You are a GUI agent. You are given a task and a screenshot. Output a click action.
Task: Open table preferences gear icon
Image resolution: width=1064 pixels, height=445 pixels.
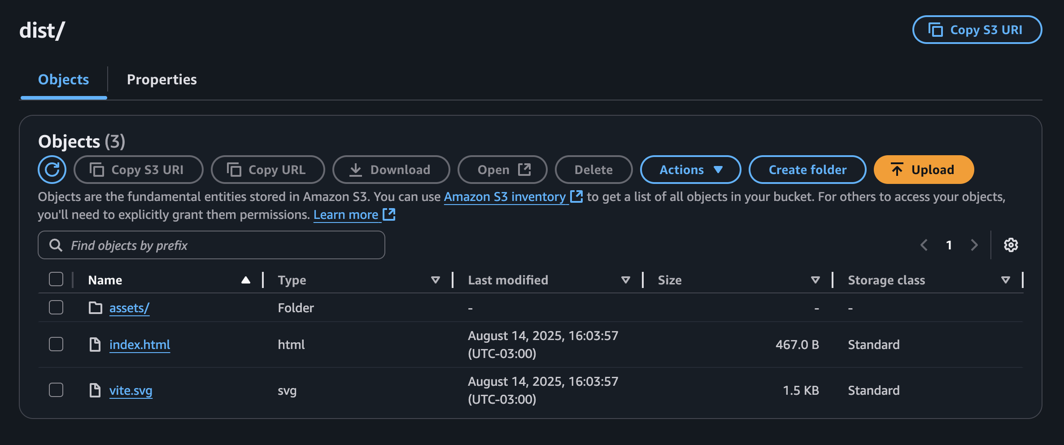click(x=1011, y=245)
